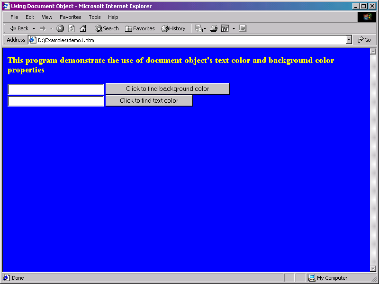Screen dimensions: 379x284
Task: Click 'Click to find background color' button
Action: pos(167,89)
